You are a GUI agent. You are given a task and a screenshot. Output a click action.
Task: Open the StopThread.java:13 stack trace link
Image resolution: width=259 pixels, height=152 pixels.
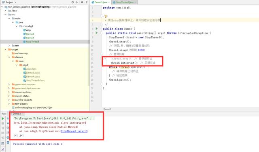coord(74,131)
